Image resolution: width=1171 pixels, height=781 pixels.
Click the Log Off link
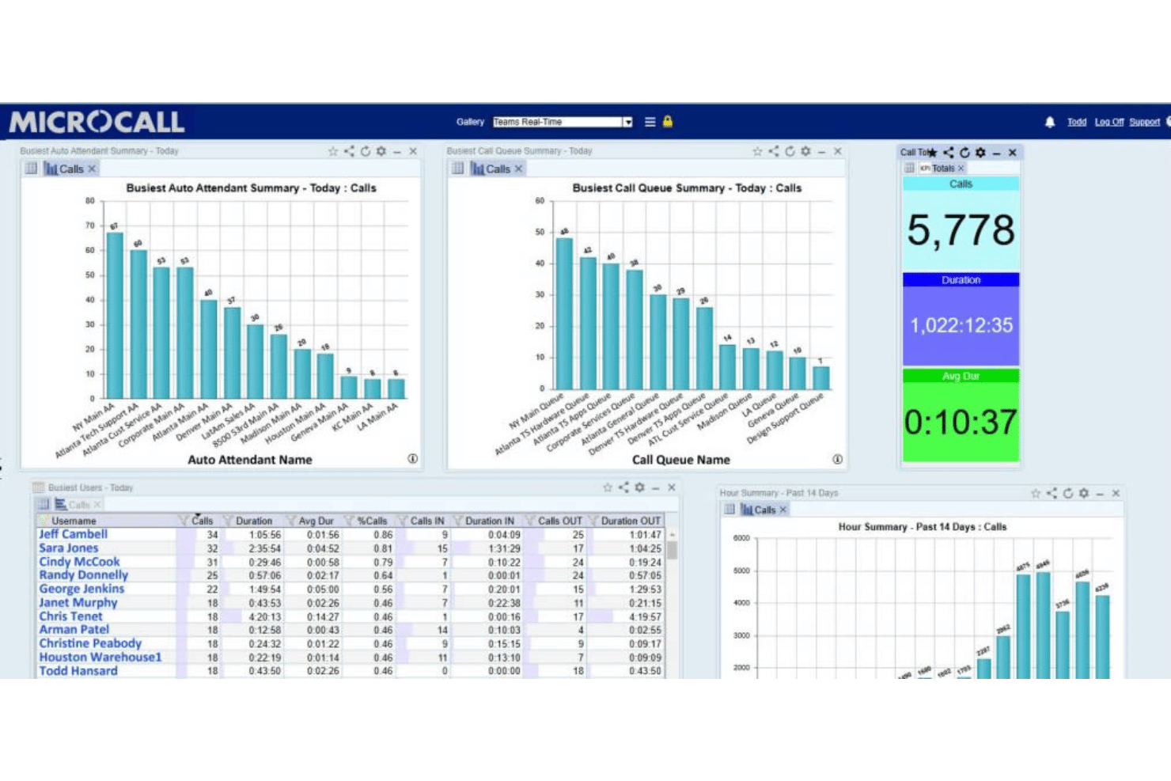[x=1109, y=122]
